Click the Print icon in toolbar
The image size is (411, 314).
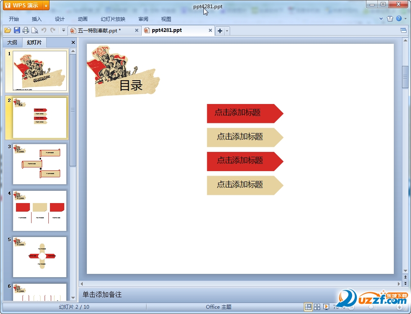(26, 30)
